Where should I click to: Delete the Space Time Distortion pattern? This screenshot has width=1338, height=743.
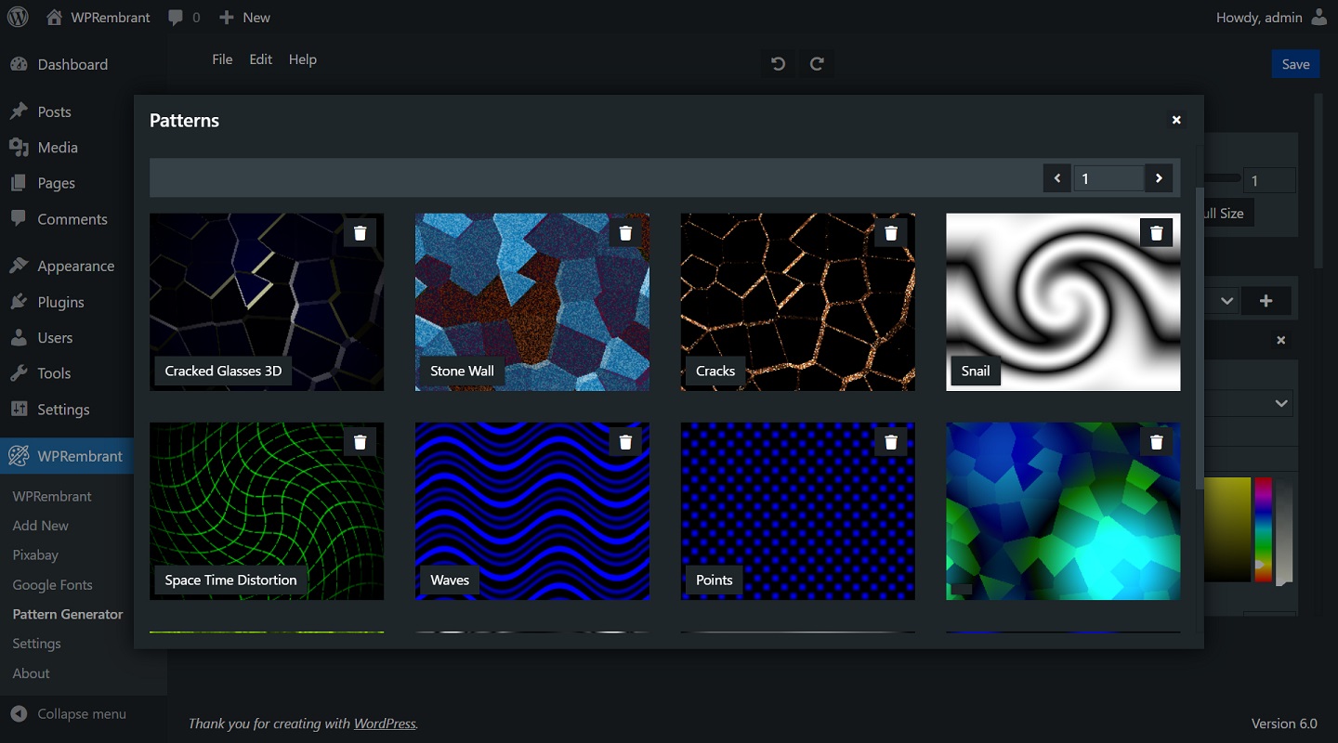(x=360, y=441)
